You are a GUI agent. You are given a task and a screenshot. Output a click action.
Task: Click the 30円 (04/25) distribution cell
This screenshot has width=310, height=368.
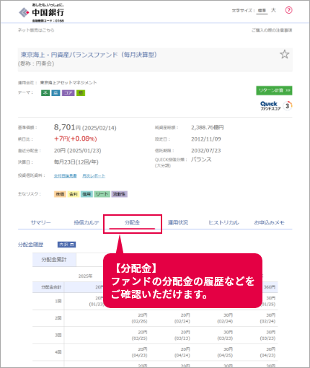[x=225, y=352]
